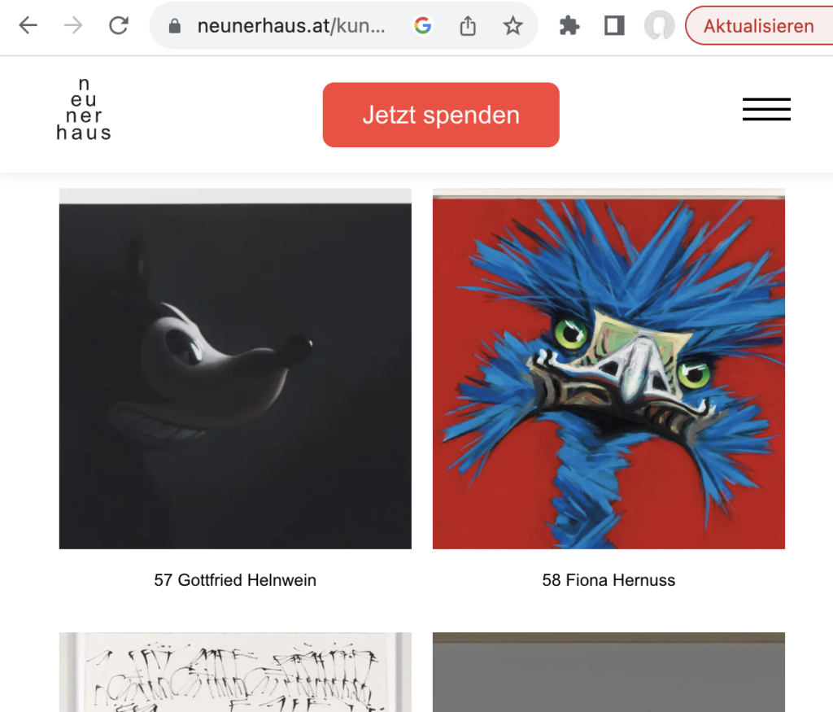Screen dimensions: 833x712
Task: Bookmark this page with the star icon
Action: coord(512,25)
